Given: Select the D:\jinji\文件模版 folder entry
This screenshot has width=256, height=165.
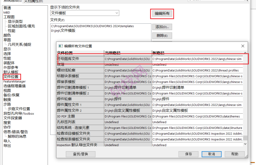Looking at the screenshot, I should pos(63,30).
